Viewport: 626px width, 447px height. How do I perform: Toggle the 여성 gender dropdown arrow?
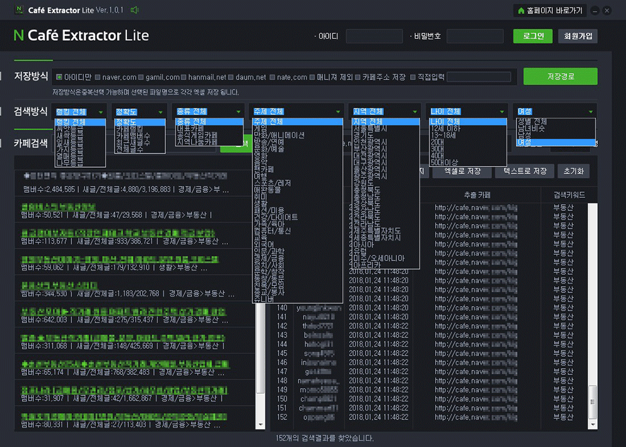(591, 111)
